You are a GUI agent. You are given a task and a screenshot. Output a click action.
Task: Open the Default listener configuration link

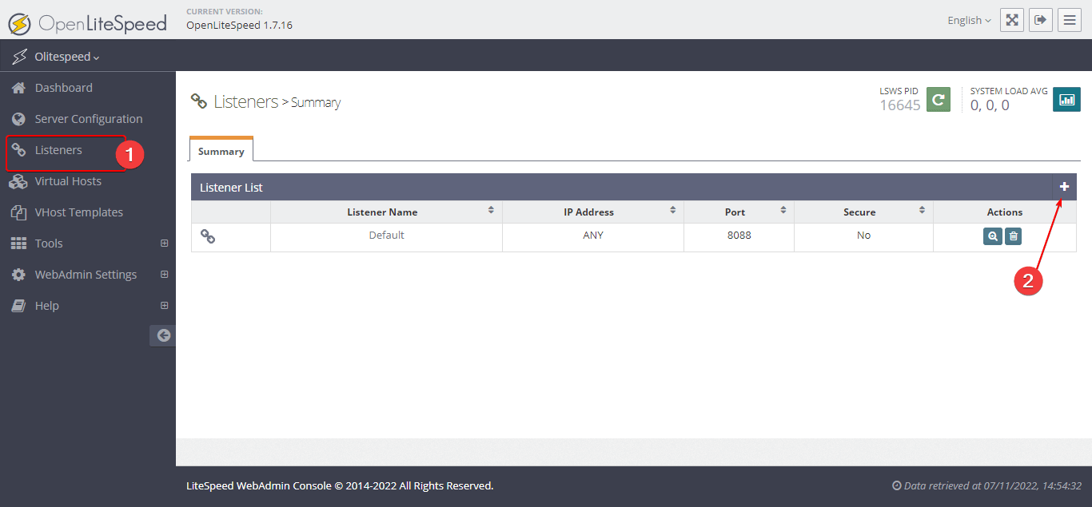[x=386, y=235]
